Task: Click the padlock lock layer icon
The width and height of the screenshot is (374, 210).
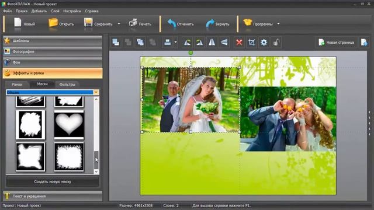Action: click(276, 43)
